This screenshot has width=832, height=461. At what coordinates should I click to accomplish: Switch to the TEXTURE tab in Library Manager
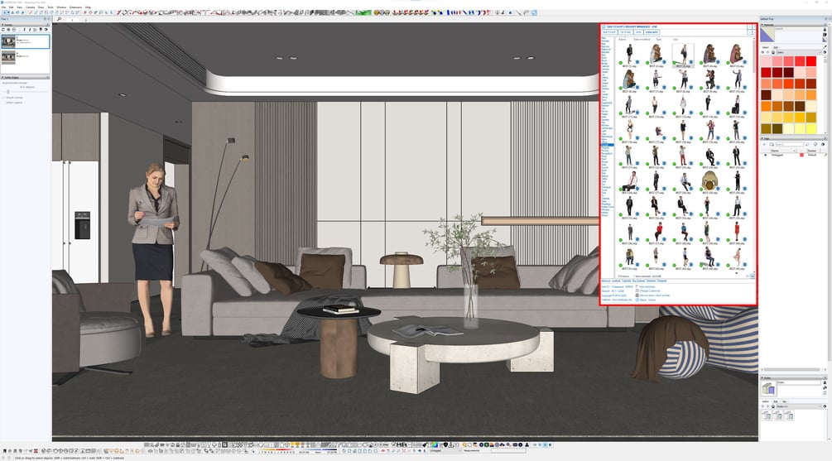626,31
